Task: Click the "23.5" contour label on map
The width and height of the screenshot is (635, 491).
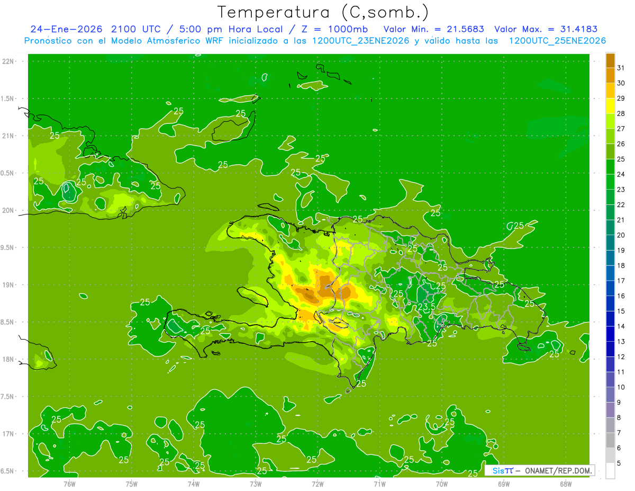Action: pyautogui.click(x=427, y=307)
